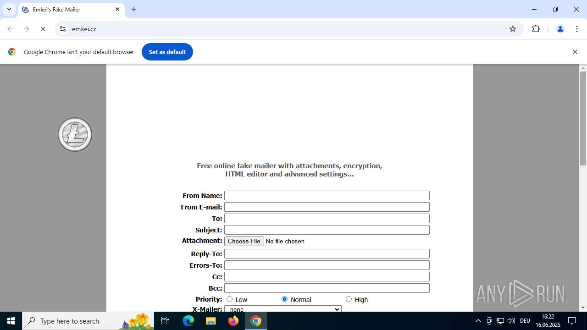The width and height of the screenshot is (587, 330).
Task: Show hidden system tray icons
Action: 478,321
